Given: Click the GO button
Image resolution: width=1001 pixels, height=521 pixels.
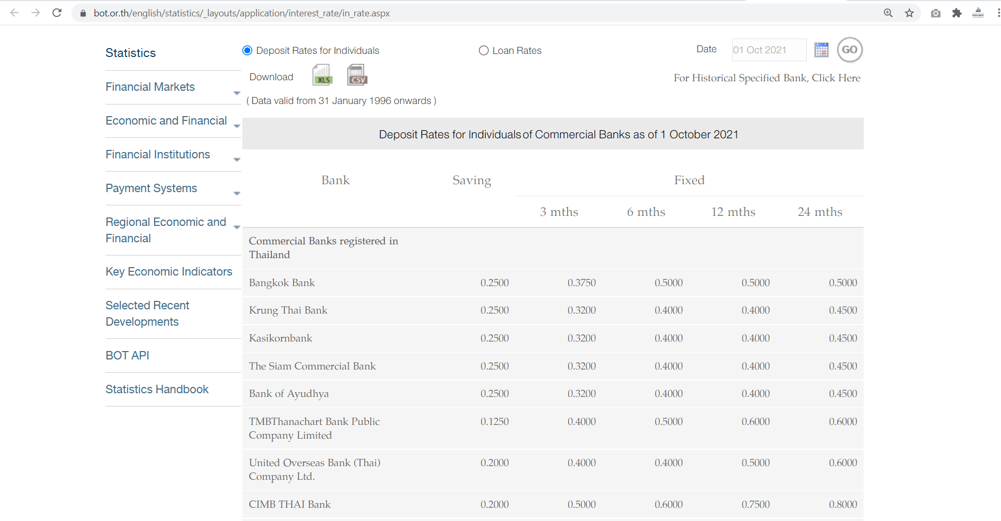Looking at the screenshot, I should click(x=849, y=50).
